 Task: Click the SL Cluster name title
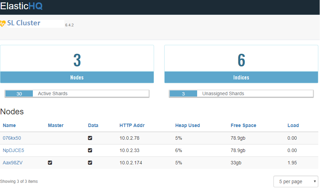point(24,23)
